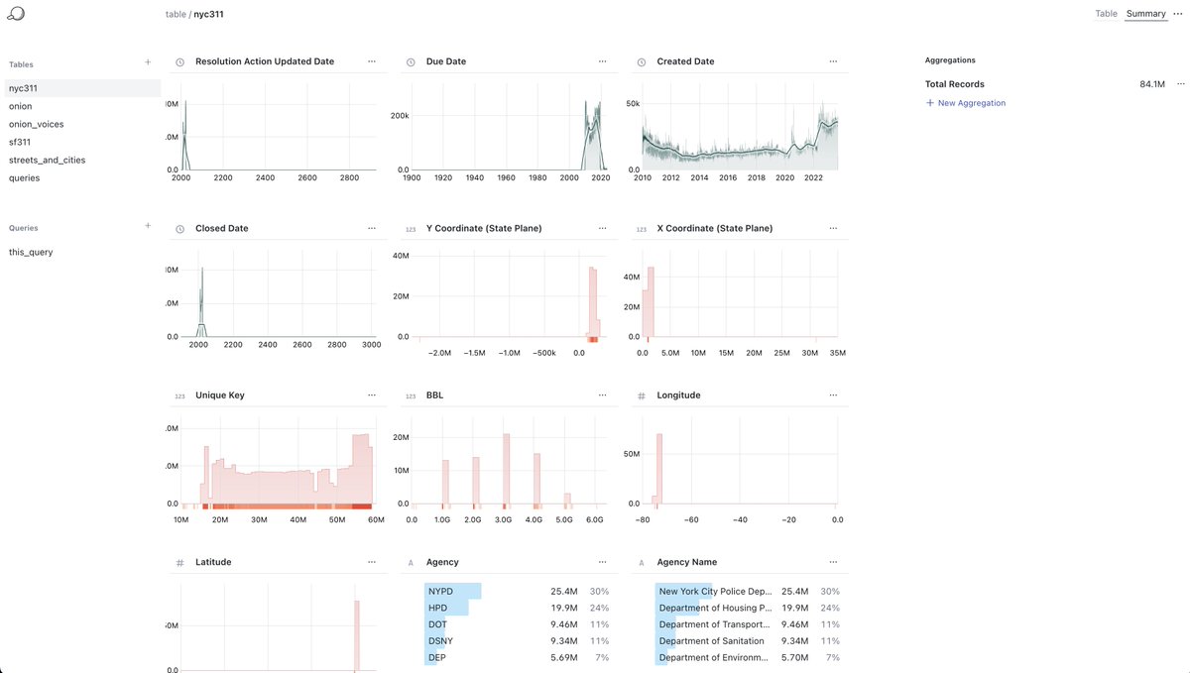Click the Queries section header
The height and width of the screenshot is (673, 1190).
(x=23, y=228)
